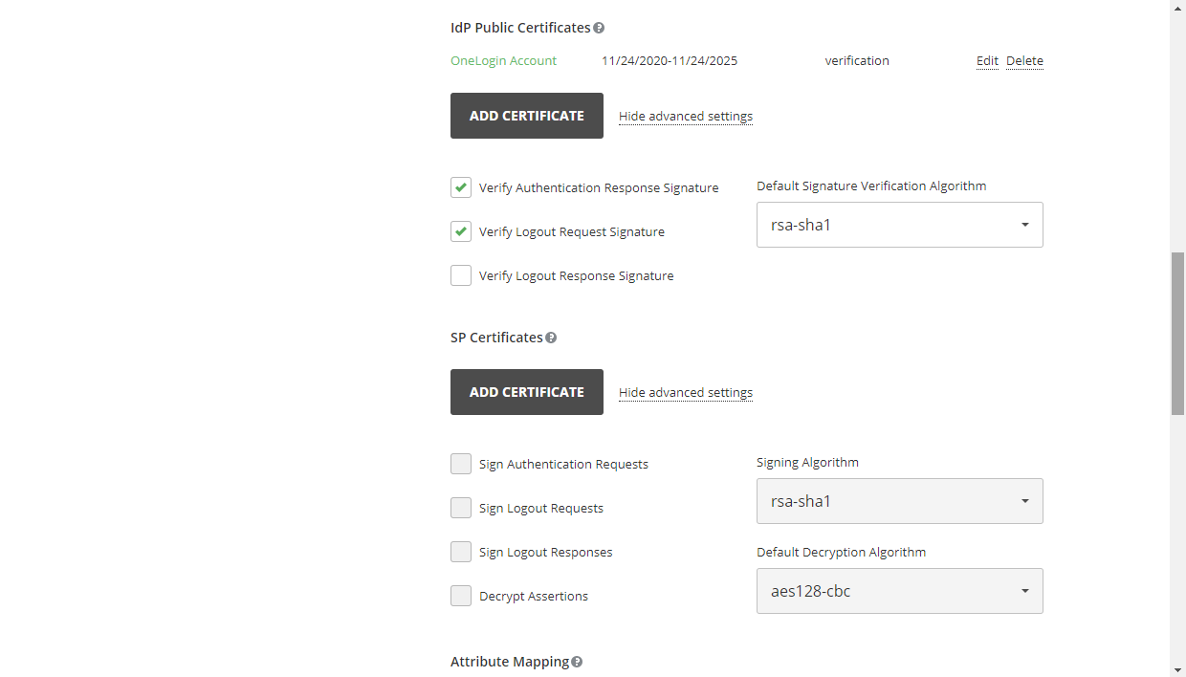This screenshot has height=677, width=1186.
Task: Enable Sign Logout Requests
Action: pyautogui.click(x=461, y=508)
